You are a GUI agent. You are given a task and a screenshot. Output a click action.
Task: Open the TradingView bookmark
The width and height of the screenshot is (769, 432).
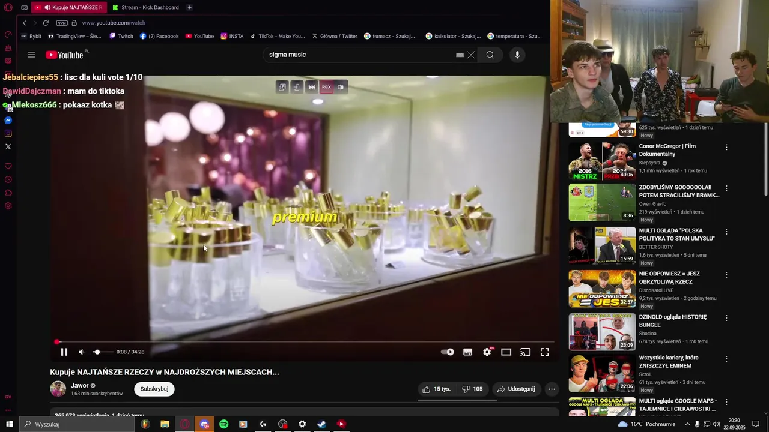tap(74, 36)
